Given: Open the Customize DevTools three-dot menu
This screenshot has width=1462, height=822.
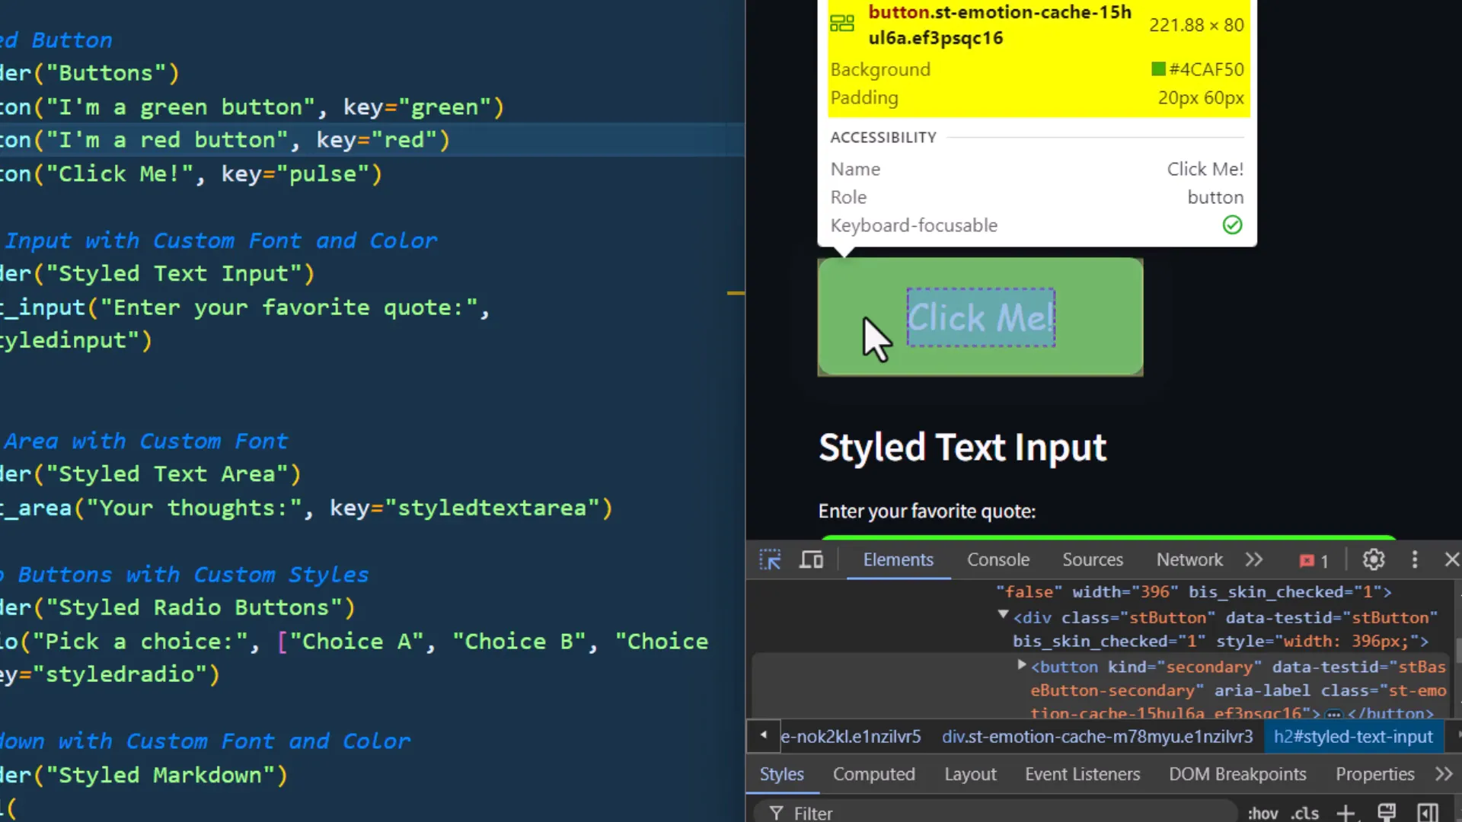Looking at the screenshot, I should tap(1415, 560).
